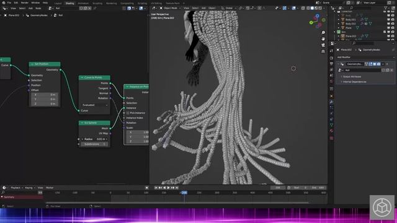Jump to the next keyframe

(172, 188)
